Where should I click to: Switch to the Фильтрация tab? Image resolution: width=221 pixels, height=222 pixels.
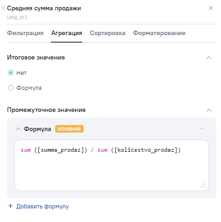[25, 33]
